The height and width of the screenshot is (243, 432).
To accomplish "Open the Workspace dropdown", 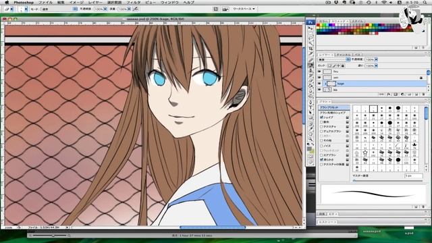I will (x=244, y=9).
